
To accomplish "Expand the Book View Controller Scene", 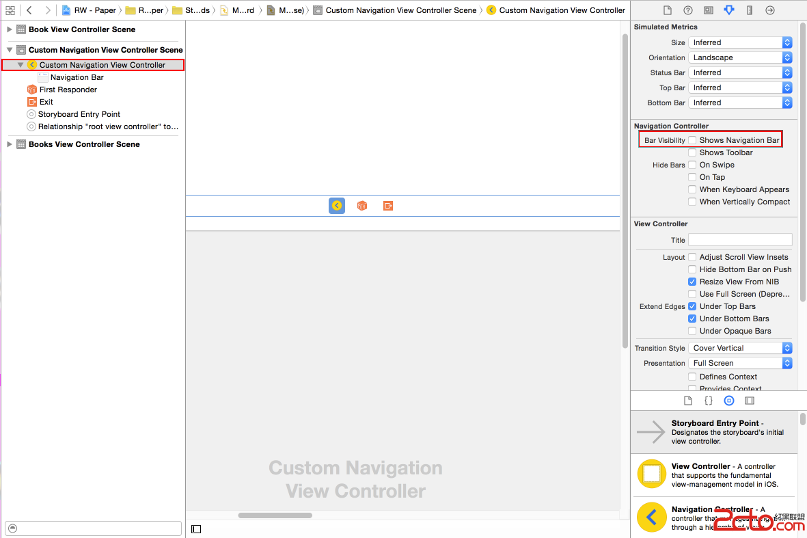I will pyautogui.click(x=10, y=29).
